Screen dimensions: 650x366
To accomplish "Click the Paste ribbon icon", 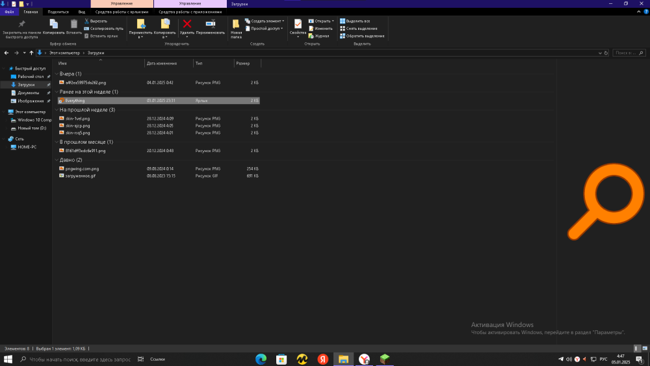I will pyautogui.click(x=74, y=27).
